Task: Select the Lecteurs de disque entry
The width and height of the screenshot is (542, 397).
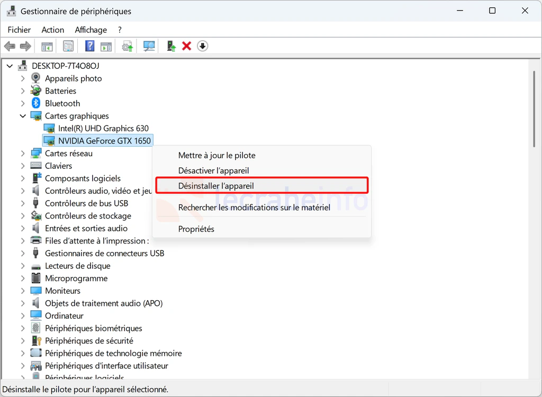Action: 77,266
